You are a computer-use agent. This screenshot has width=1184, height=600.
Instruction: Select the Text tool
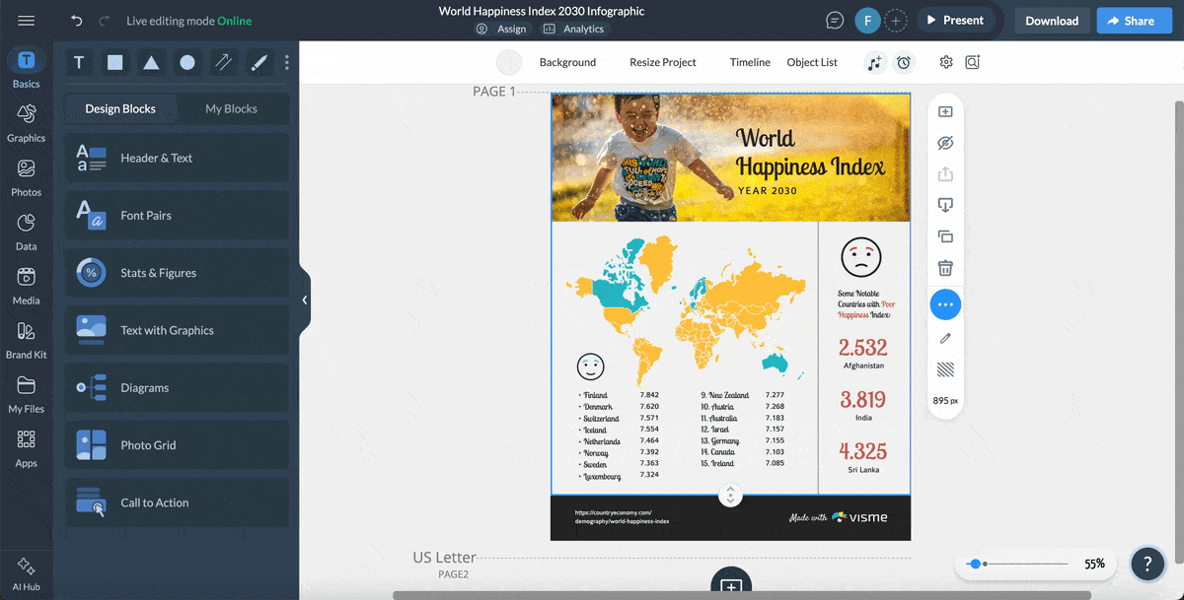[x=78, y=62]
